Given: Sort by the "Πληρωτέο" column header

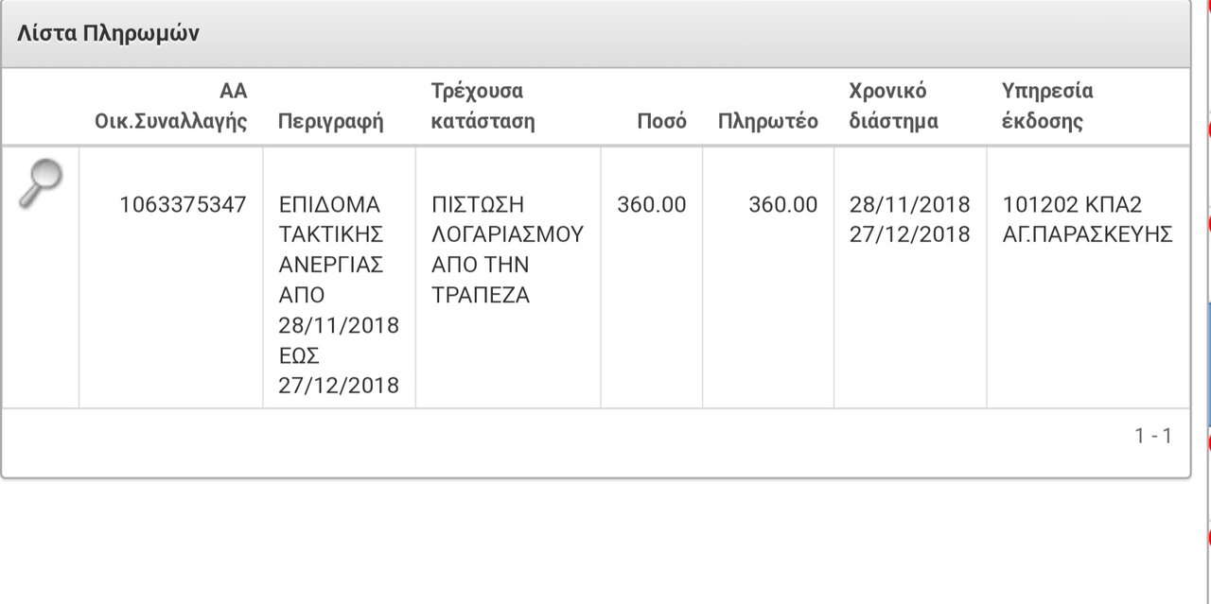Looking at the screenshot, I should point(767,121).
